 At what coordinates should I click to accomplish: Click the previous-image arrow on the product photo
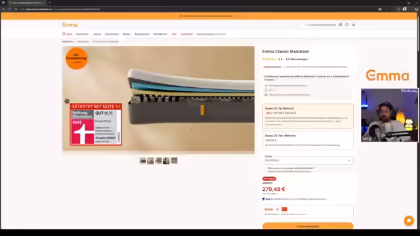[67, 101]
